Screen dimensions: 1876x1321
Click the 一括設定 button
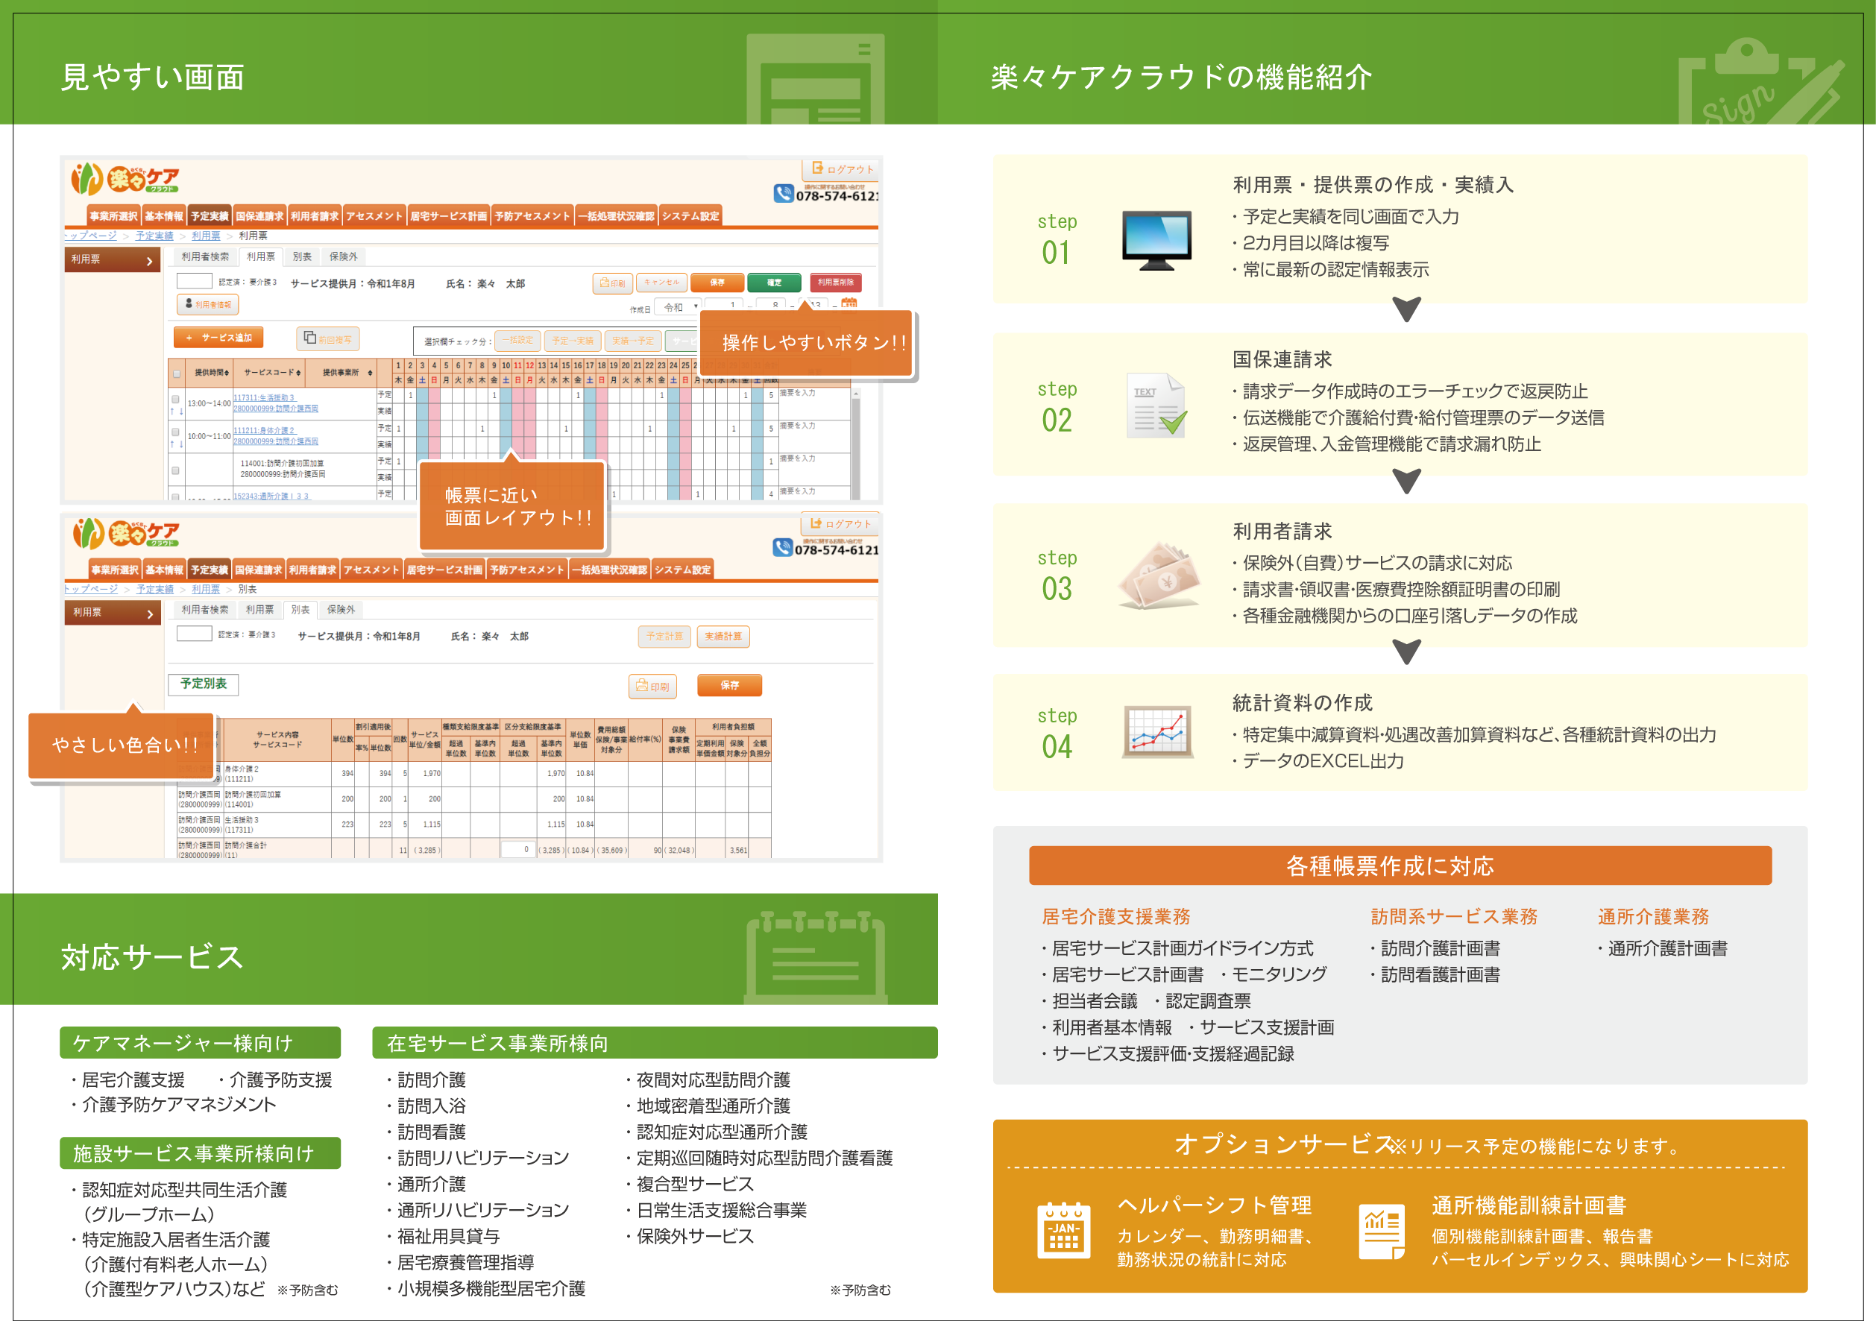[x=517, y=340]
